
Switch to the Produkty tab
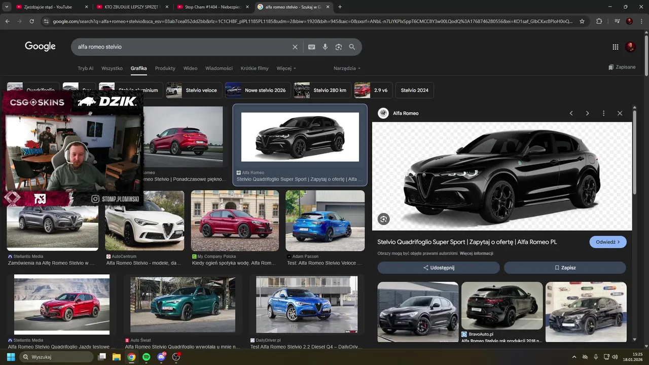165,68
